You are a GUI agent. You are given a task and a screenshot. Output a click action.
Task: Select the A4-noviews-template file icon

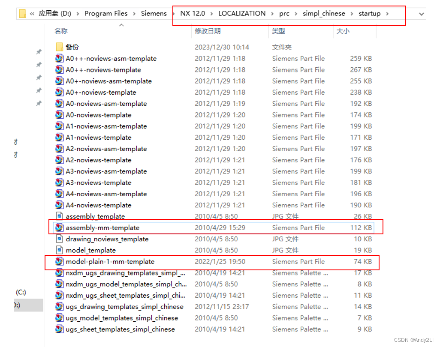coord(59,205)
